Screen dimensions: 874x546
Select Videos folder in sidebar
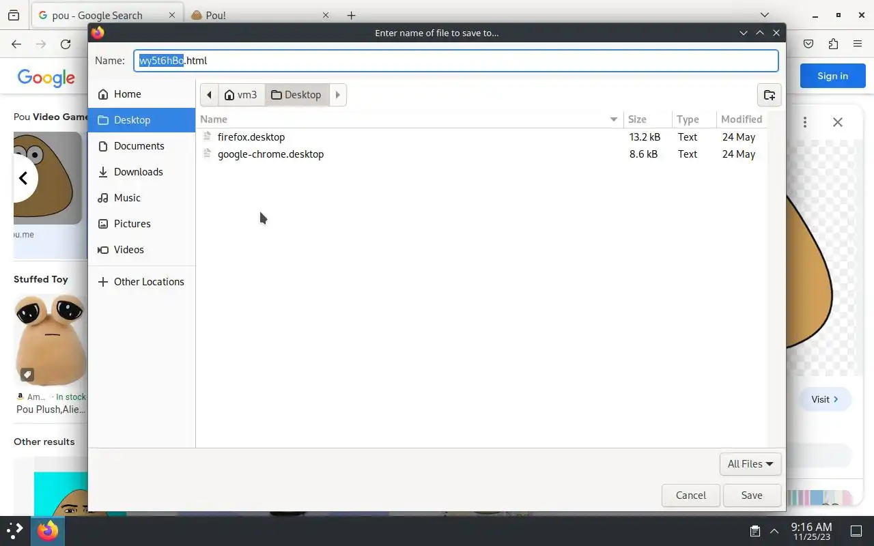pos(141,250)
